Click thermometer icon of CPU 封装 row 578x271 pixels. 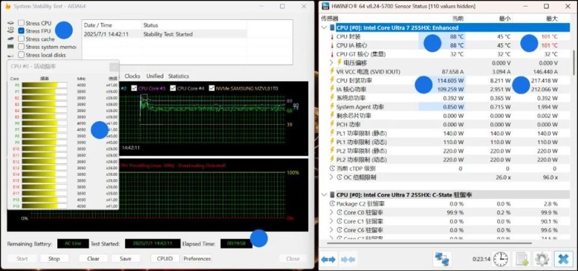pyautogui.click(x=332, y=37)
